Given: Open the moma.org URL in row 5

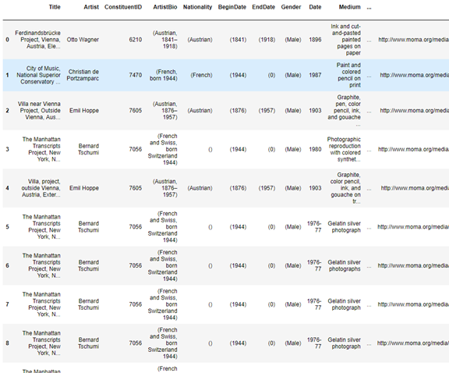Looking at the screenshot, I should (413, 227).
